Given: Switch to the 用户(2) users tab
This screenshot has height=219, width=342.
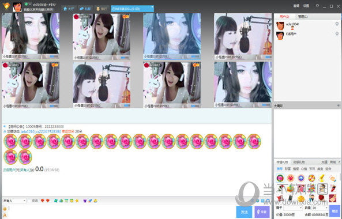Looking at the screenshot, I should (284, 17).
